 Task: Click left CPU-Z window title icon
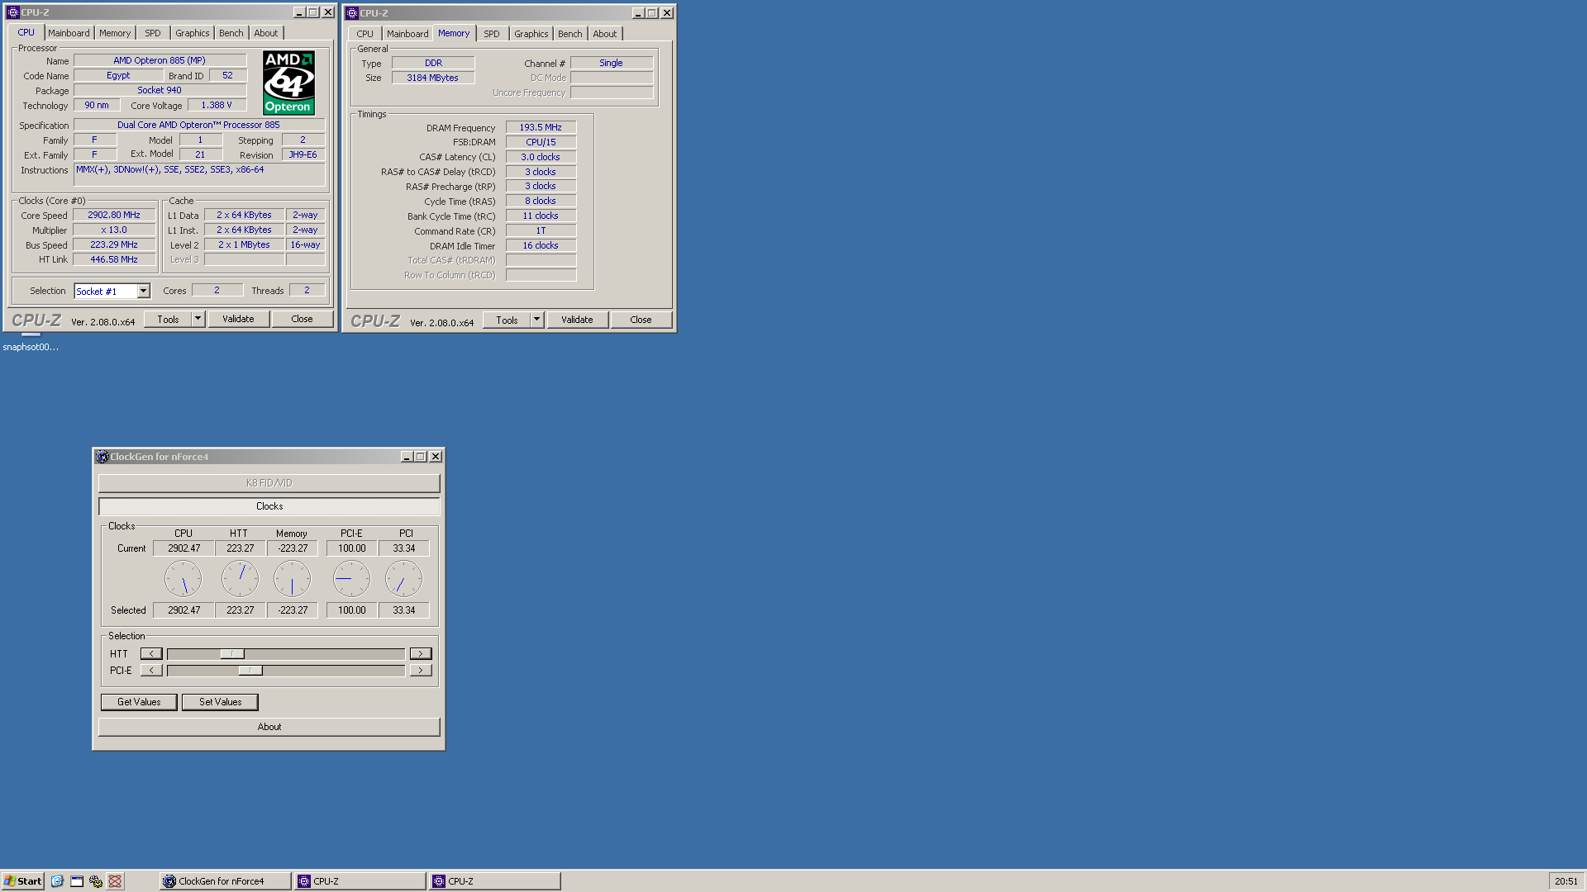13,12
